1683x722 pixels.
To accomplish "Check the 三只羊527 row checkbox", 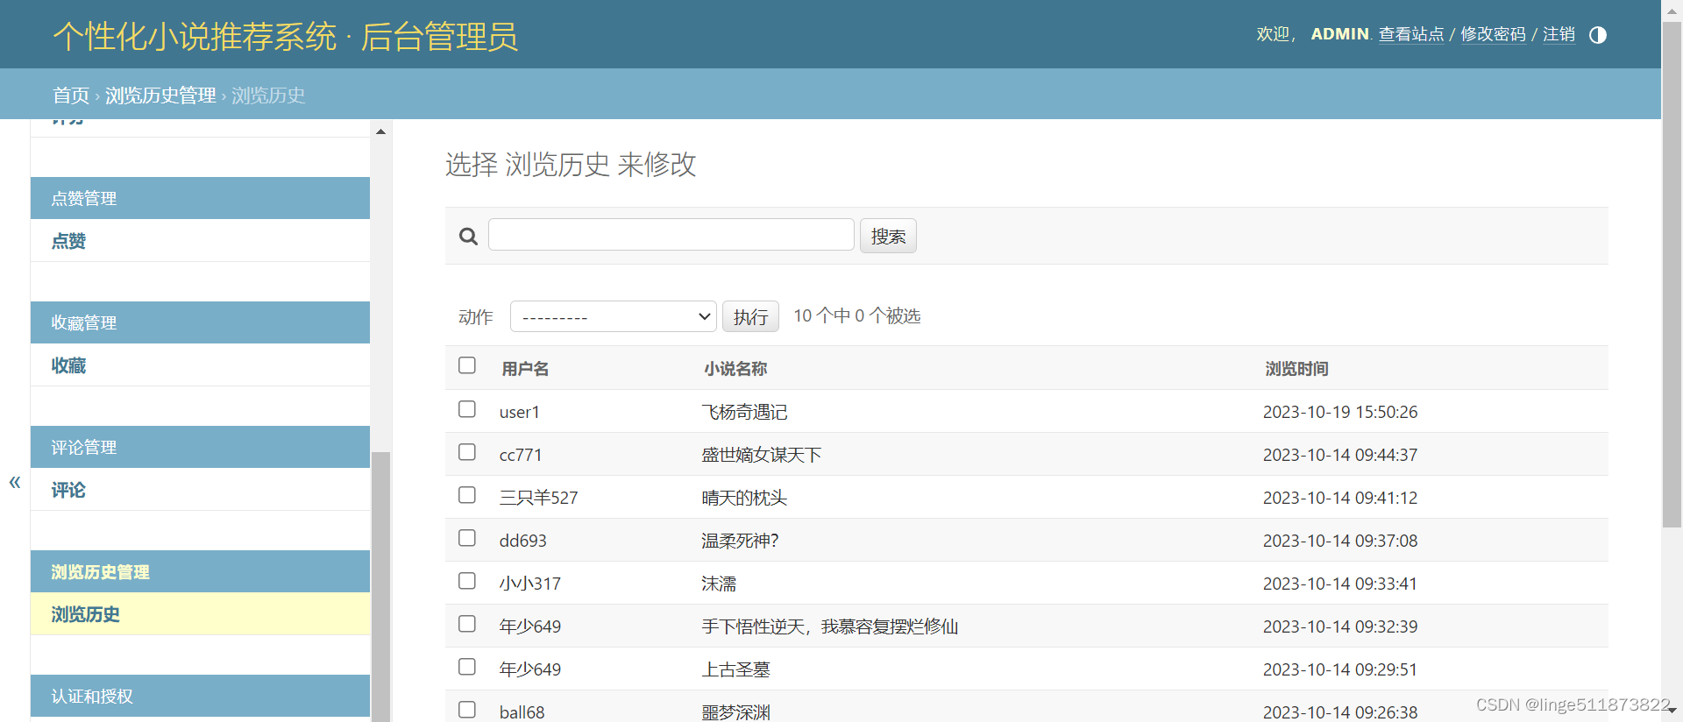I will click(x=467, y=495).
